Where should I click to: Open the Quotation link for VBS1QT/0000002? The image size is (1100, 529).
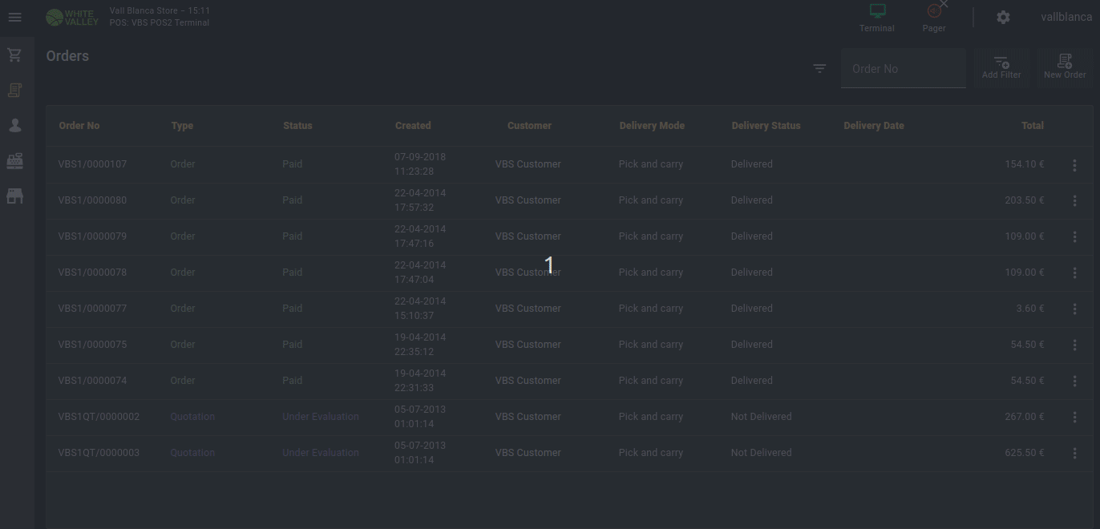tap(192, 417)
